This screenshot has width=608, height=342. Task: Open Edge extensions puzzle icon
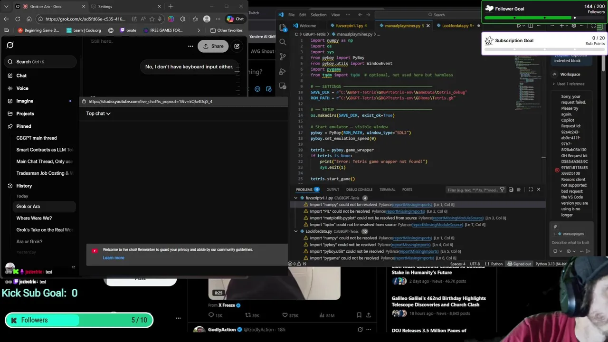tap(183, 19)
